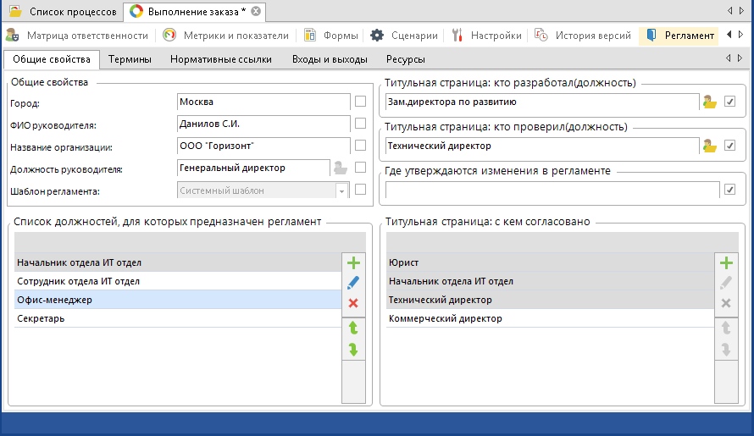The image size is (754, 436).
Task: Open Входы и выходы tab
Action: [x=330, y=60]
